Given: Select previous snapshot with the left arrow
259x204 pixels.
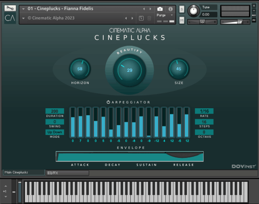Looking at the screenshot, I should click(x=126, y=18).
